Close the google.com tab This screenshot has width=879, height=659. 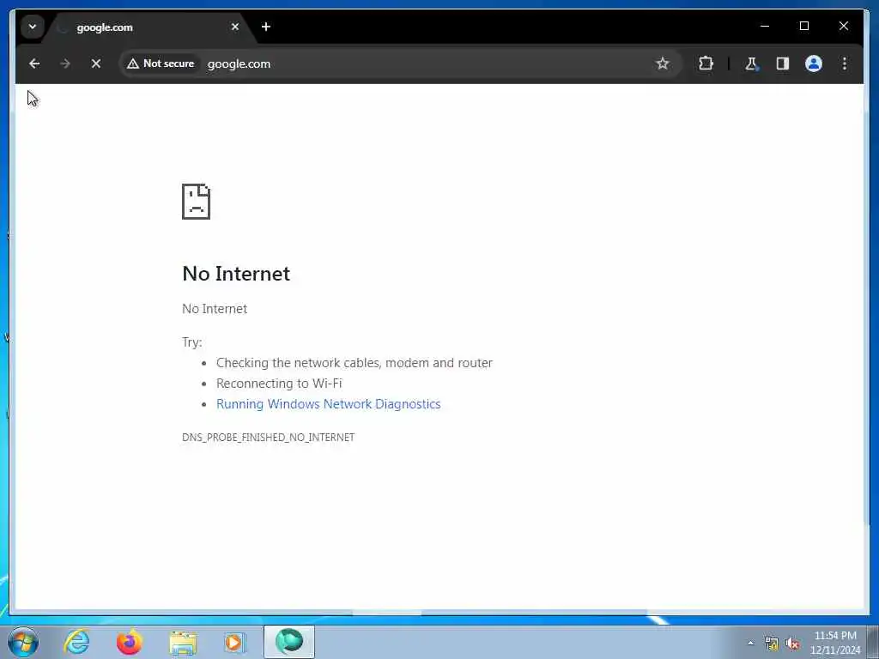235,27
